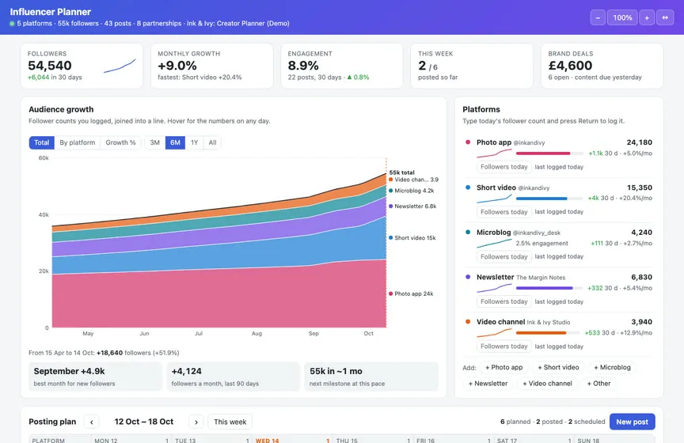Click Newsletter Followers today input
The width and height of the screenshot is (684, 443).
[503, 301]
